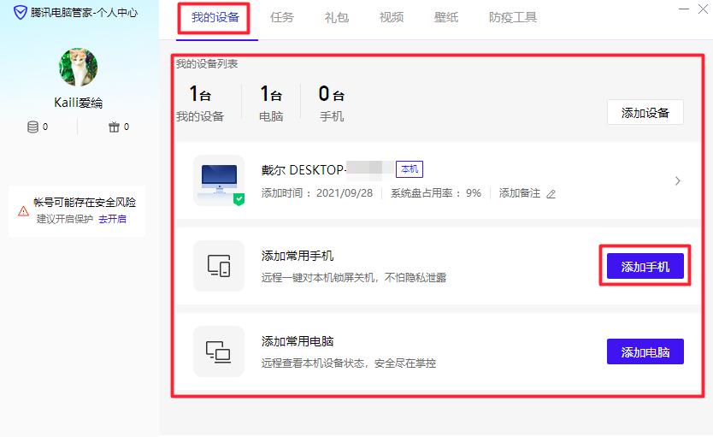The width and height of the screenshot is (713, 437).
Task: Open the 礼包 tab
Action: (x=337, y=17)
